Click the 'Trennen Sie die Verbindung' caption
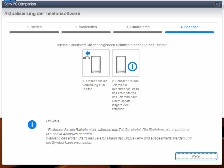Image resolution: width=224 pixels, height=168 pixels. pos(95,85)
